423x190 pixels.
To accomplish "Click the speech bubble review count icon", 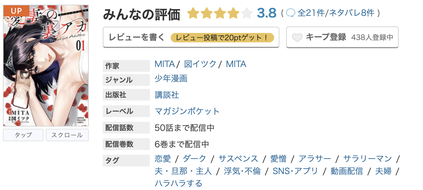I will [290, 13].
